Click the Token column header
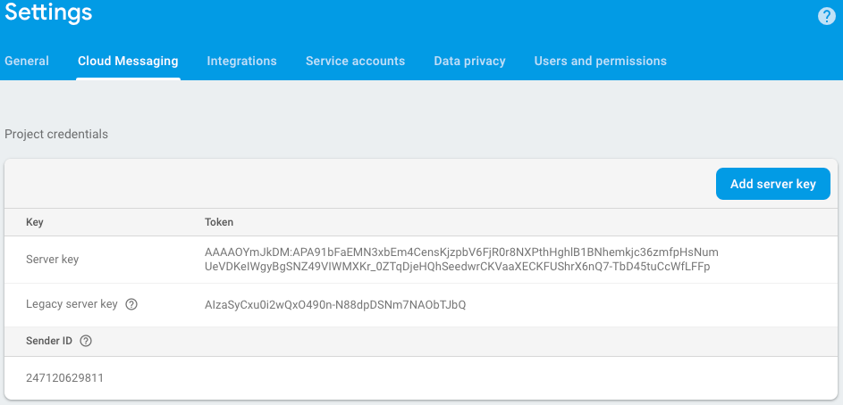This screenshot has width=843, height=405. pyautogui.click(x=219, y=221)
